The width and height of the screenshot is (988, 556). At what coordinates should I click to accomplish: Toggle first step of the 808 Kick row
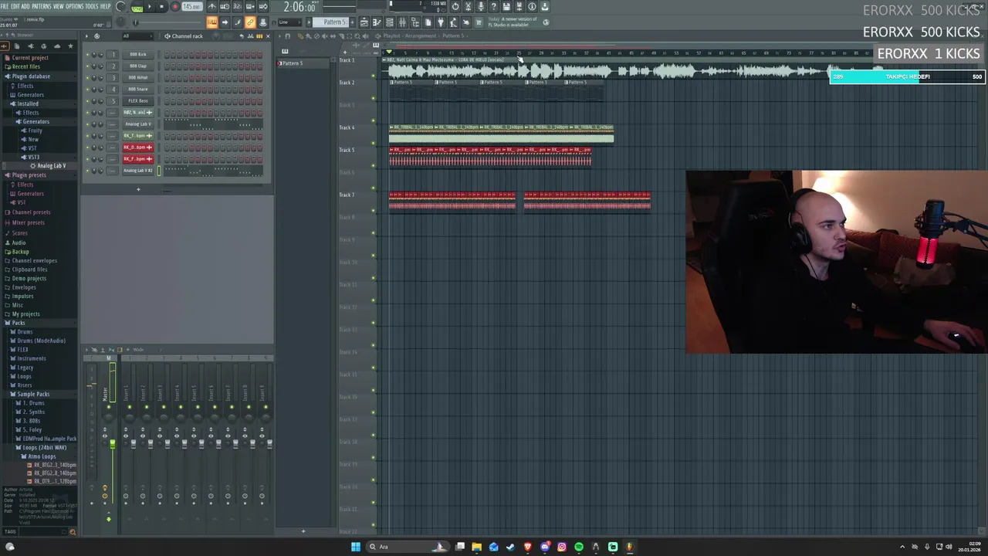pyautogui.click(x=167, y=54)
